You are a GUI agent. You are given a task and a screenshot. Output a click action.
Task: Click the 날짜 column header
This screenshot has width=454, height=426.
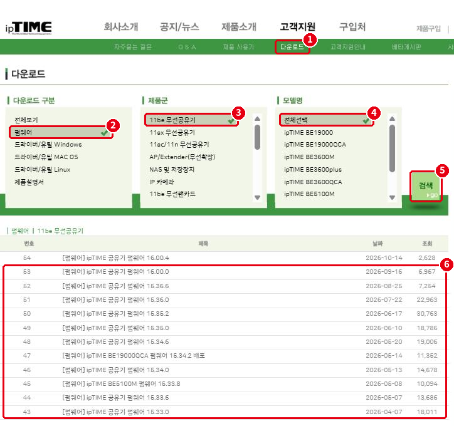377,244
